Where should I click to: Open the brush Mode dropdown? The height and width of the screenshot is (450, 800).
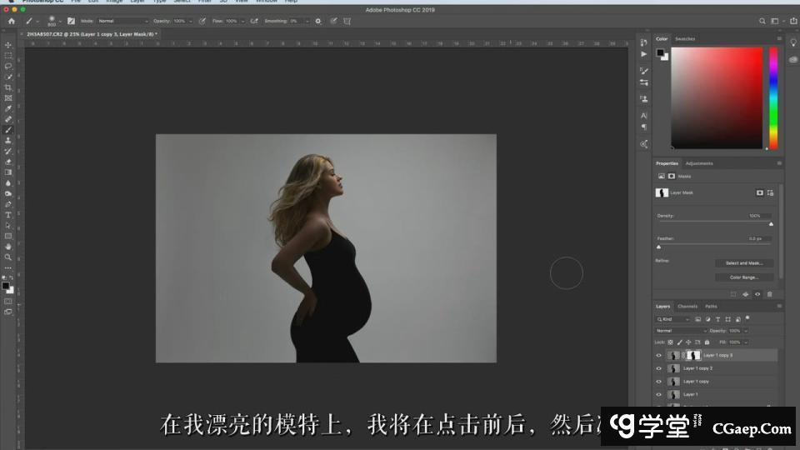click(122, 21)
